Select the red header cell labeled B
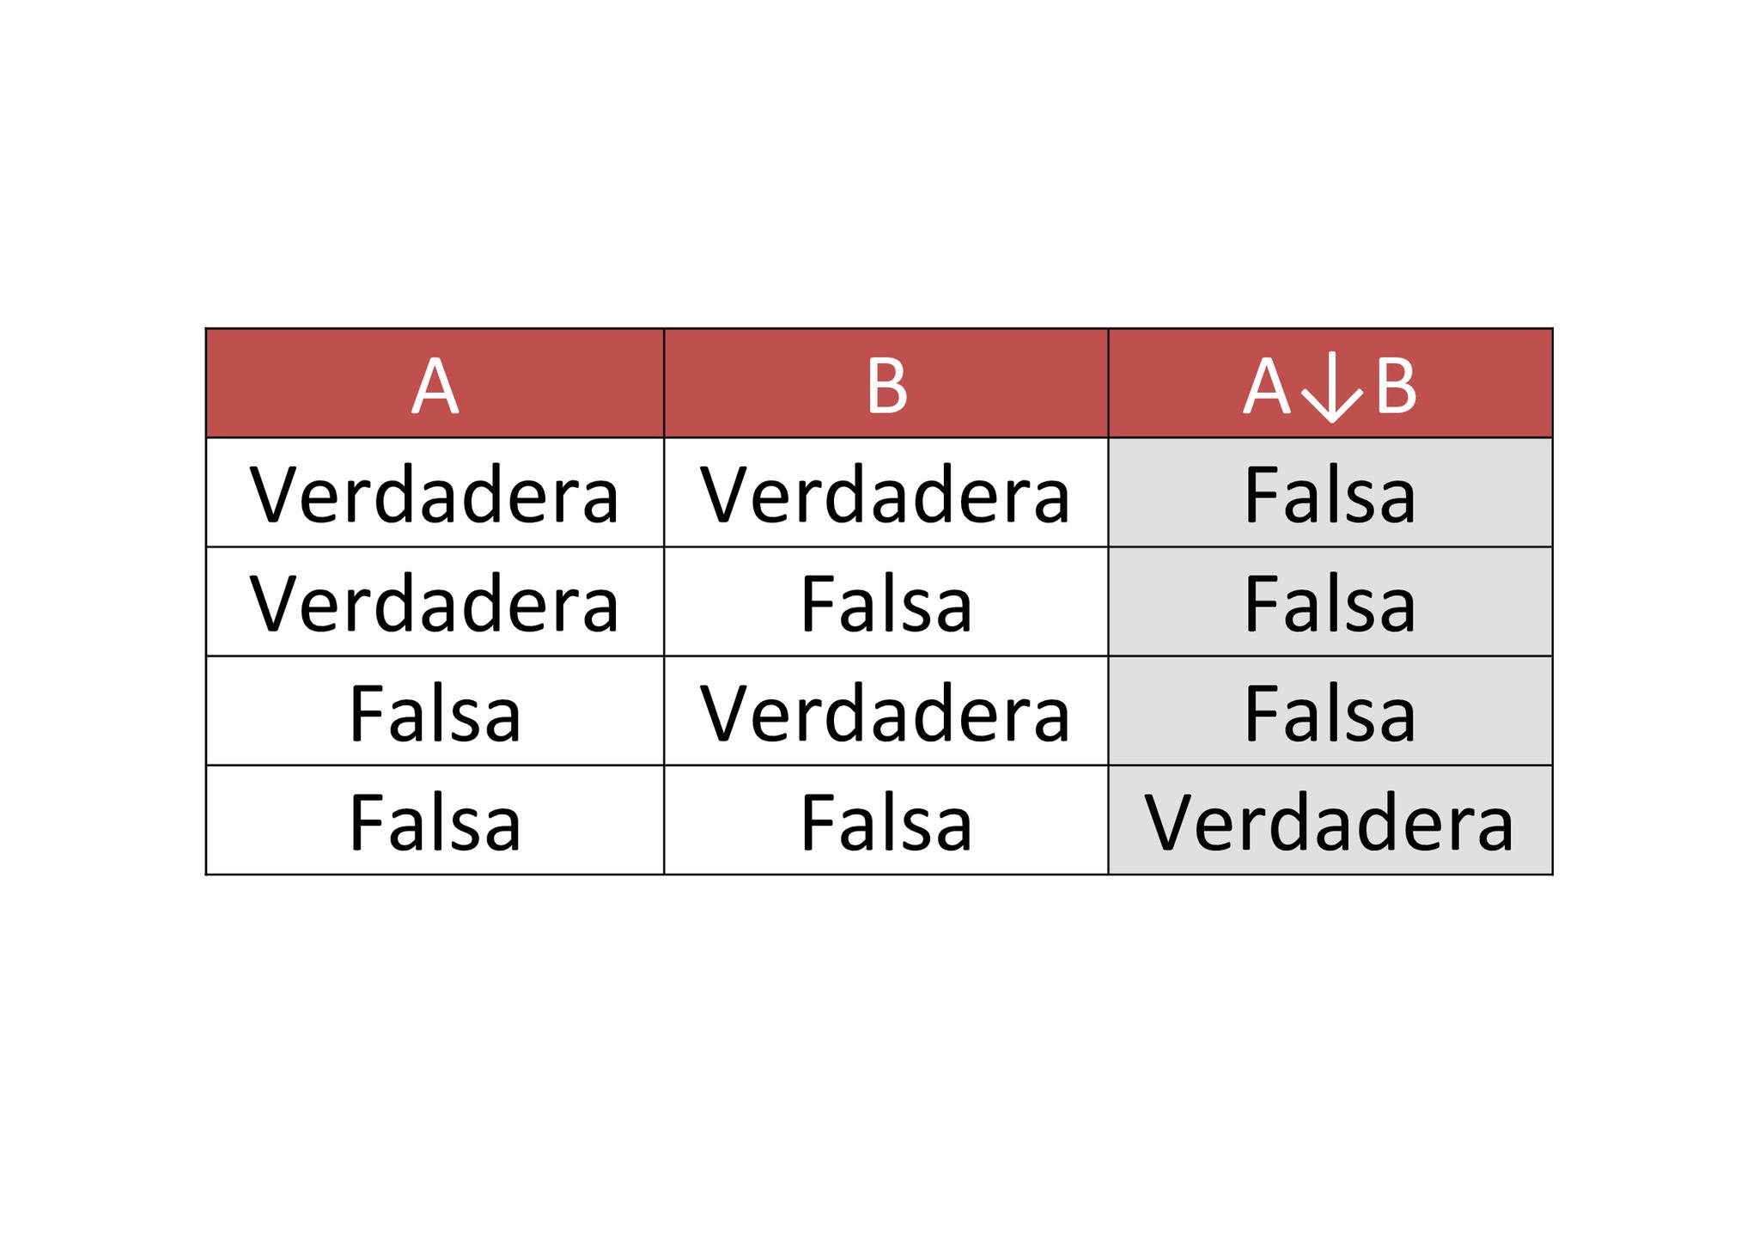This screenshot has width=1759, height=1244. click(886, 383)
